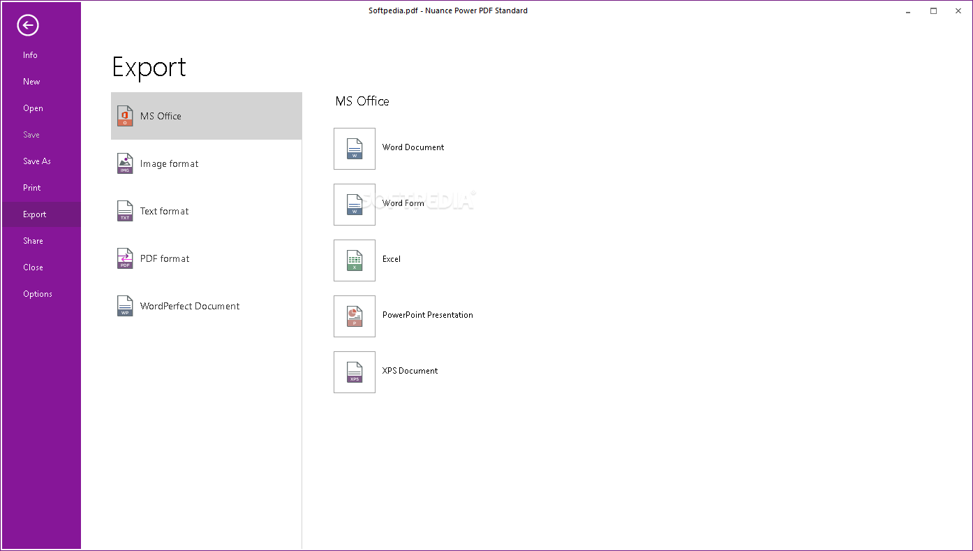Select the MS Office label
973x551 pixels.
click(161, 116)
